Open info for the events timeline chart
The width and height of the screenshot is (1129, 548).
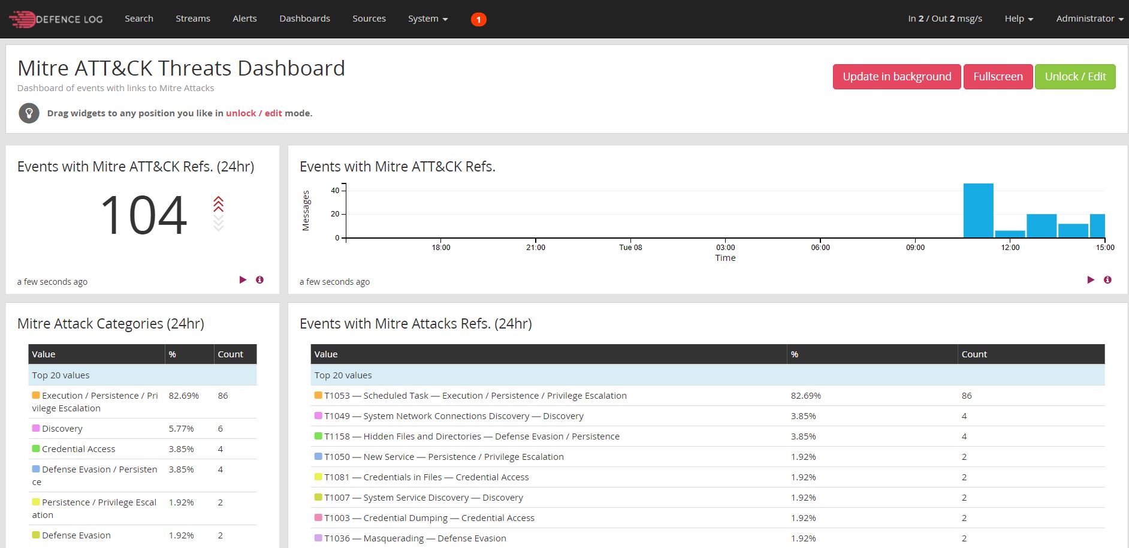click(1107, 279)
